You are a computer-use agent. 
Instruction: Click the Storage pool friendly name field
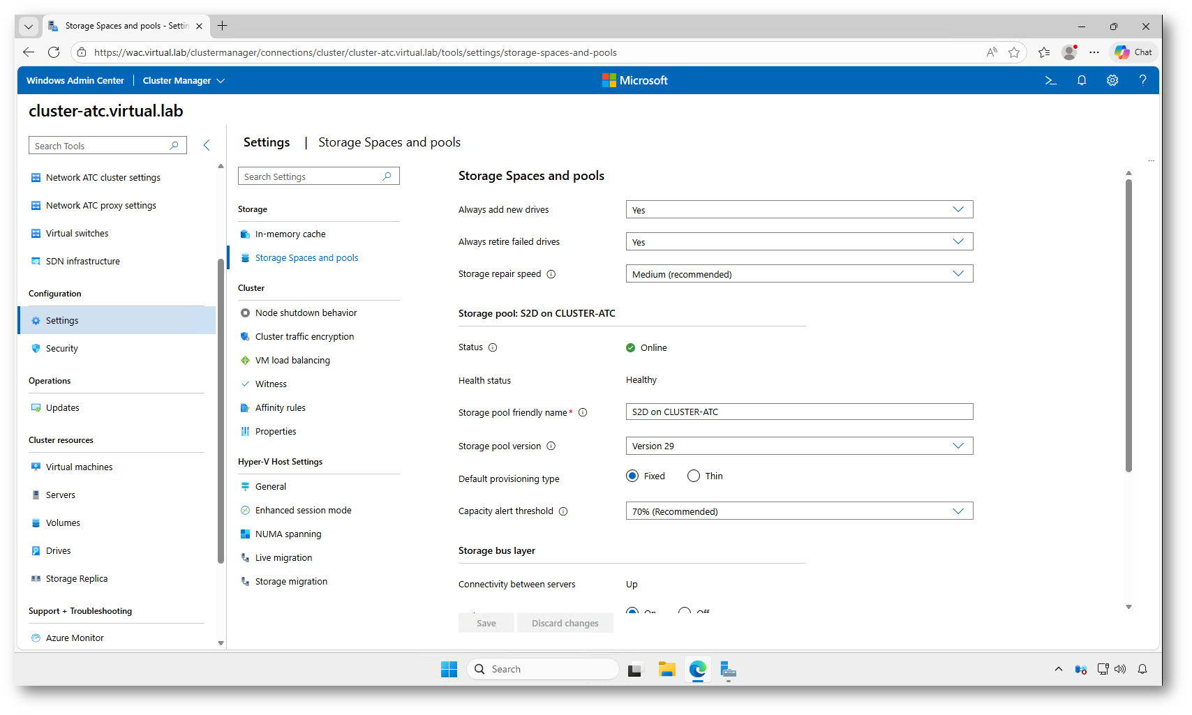click(799, 412)
